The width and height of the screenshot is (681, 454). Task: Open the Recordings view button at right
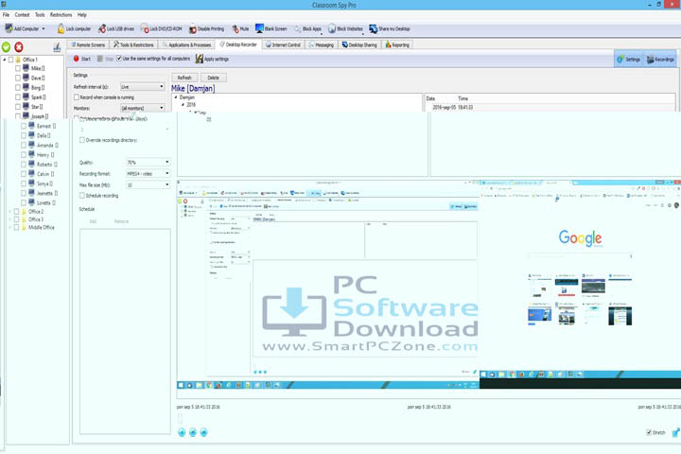(x=660, y=59)
